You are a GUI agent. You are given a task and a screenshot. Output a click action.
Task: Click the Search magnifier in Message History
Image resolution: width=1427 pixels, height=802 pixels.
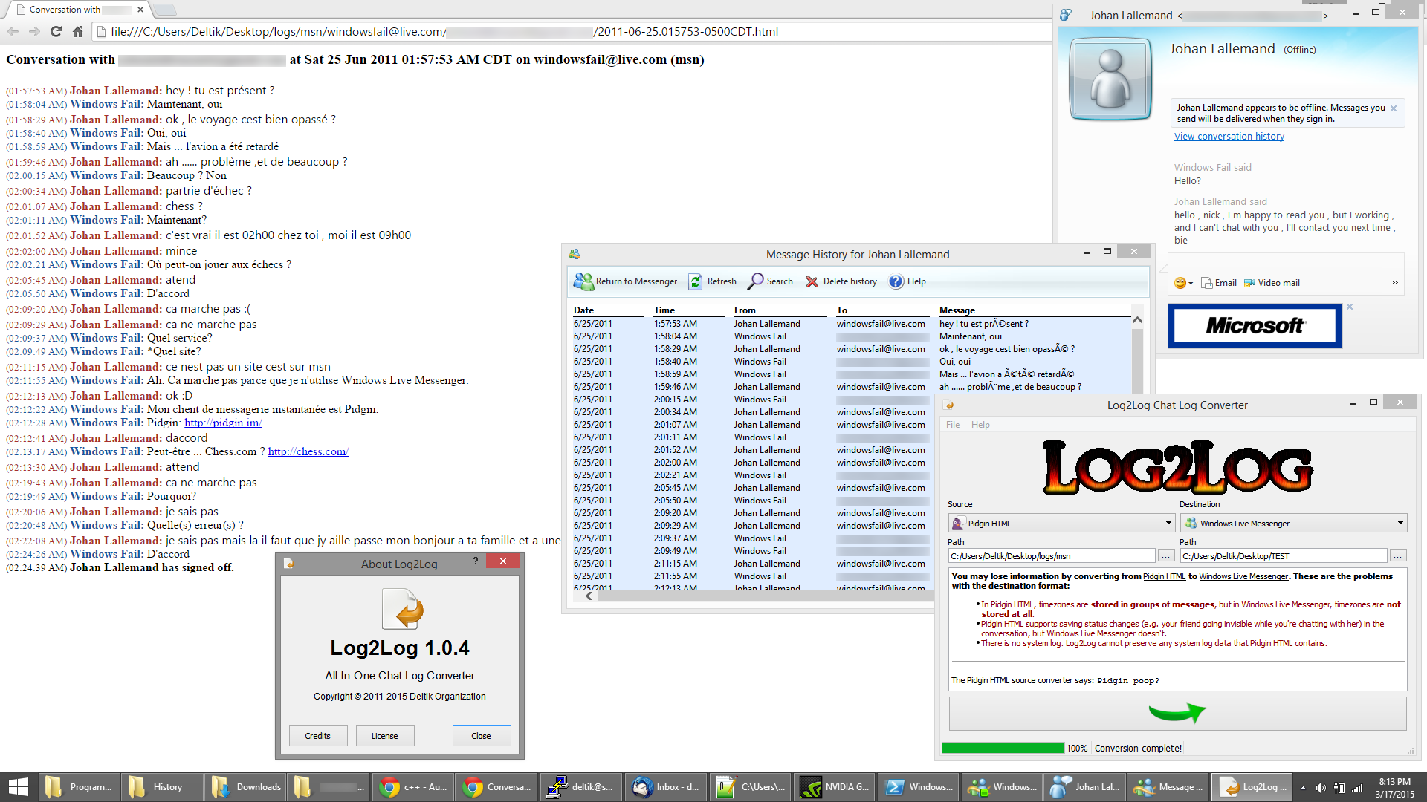tap(755, 281)
